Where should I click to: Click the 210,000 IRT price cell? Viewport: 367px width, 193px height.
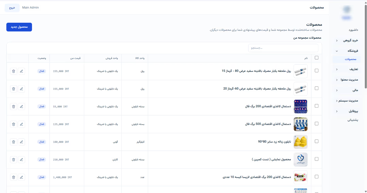(61, 159)
